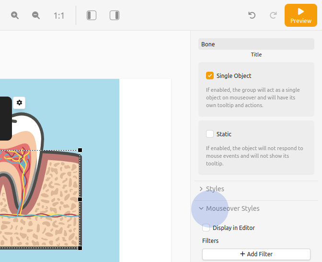Viewport: 322px width, 262px height.
Task: Click the top-right selection handle
Action: click(x=80, y=150)
